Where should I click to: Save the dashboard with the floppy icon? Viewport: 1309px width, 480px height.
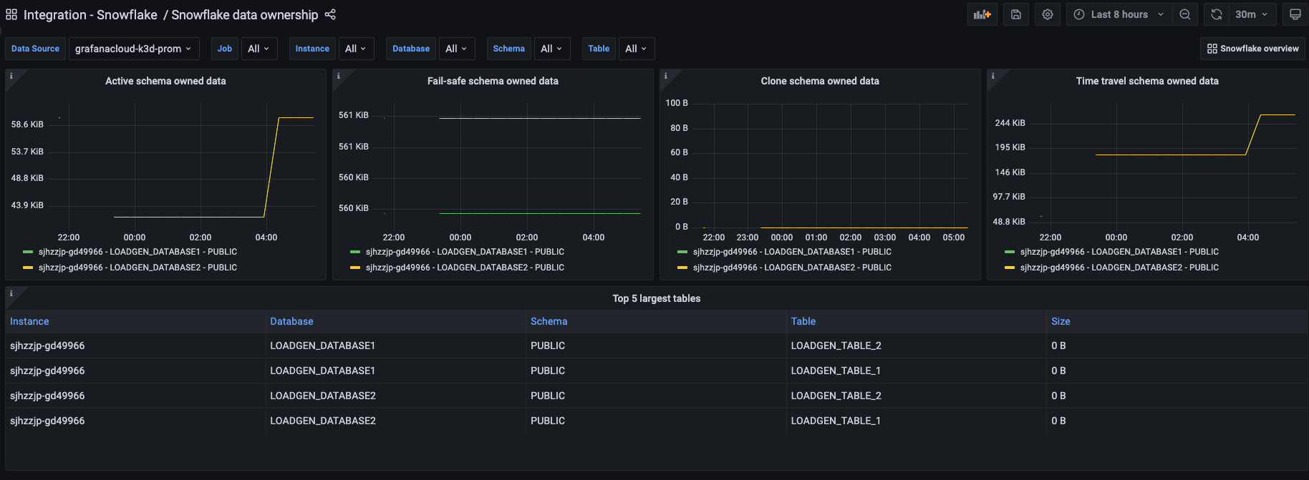pyautogui.click(x=1015, y=14)
